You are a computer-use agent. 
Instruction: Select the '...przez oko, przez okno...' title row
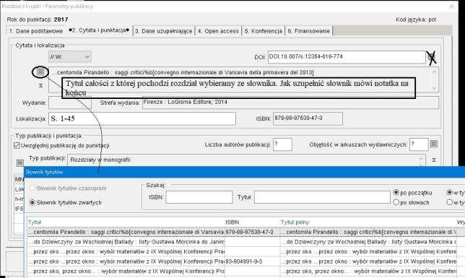pyautogui.click(x=126, y=272)
